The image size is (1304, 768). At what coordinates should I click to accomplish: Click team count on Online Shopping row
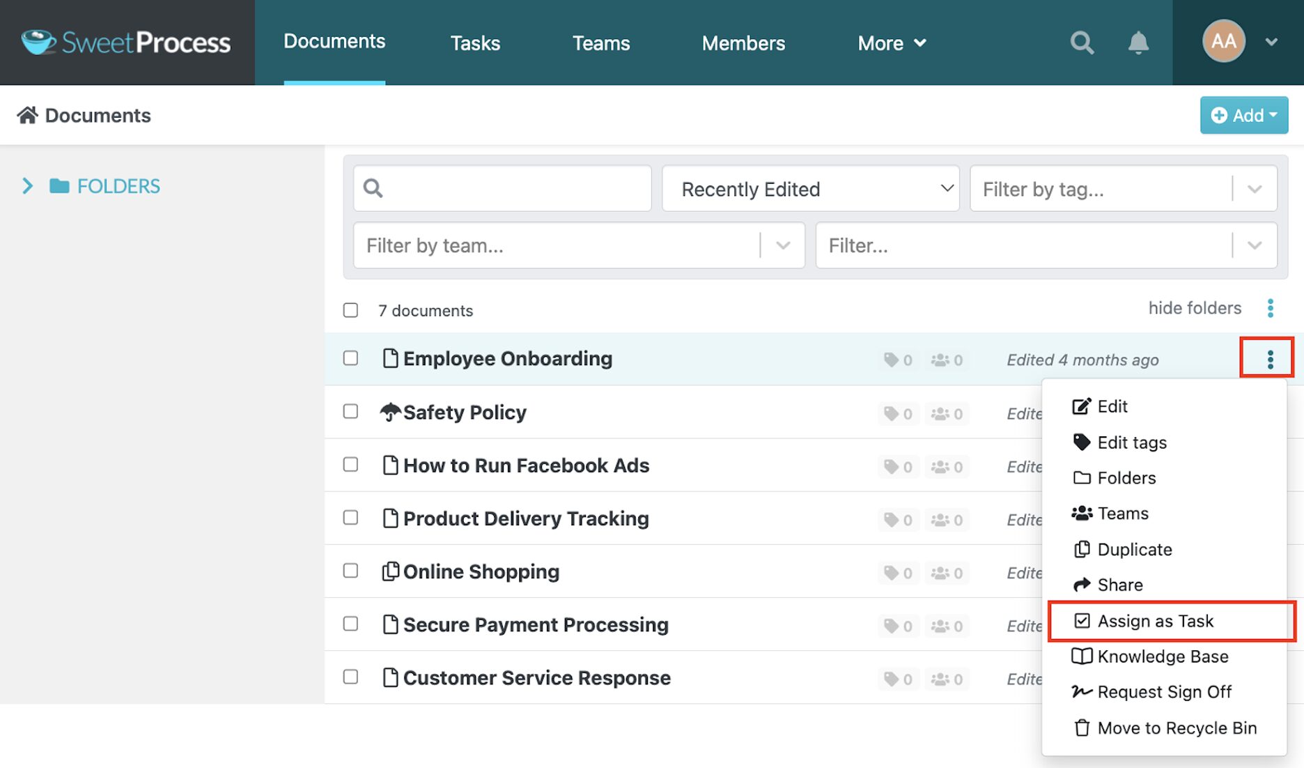point(947,572)
